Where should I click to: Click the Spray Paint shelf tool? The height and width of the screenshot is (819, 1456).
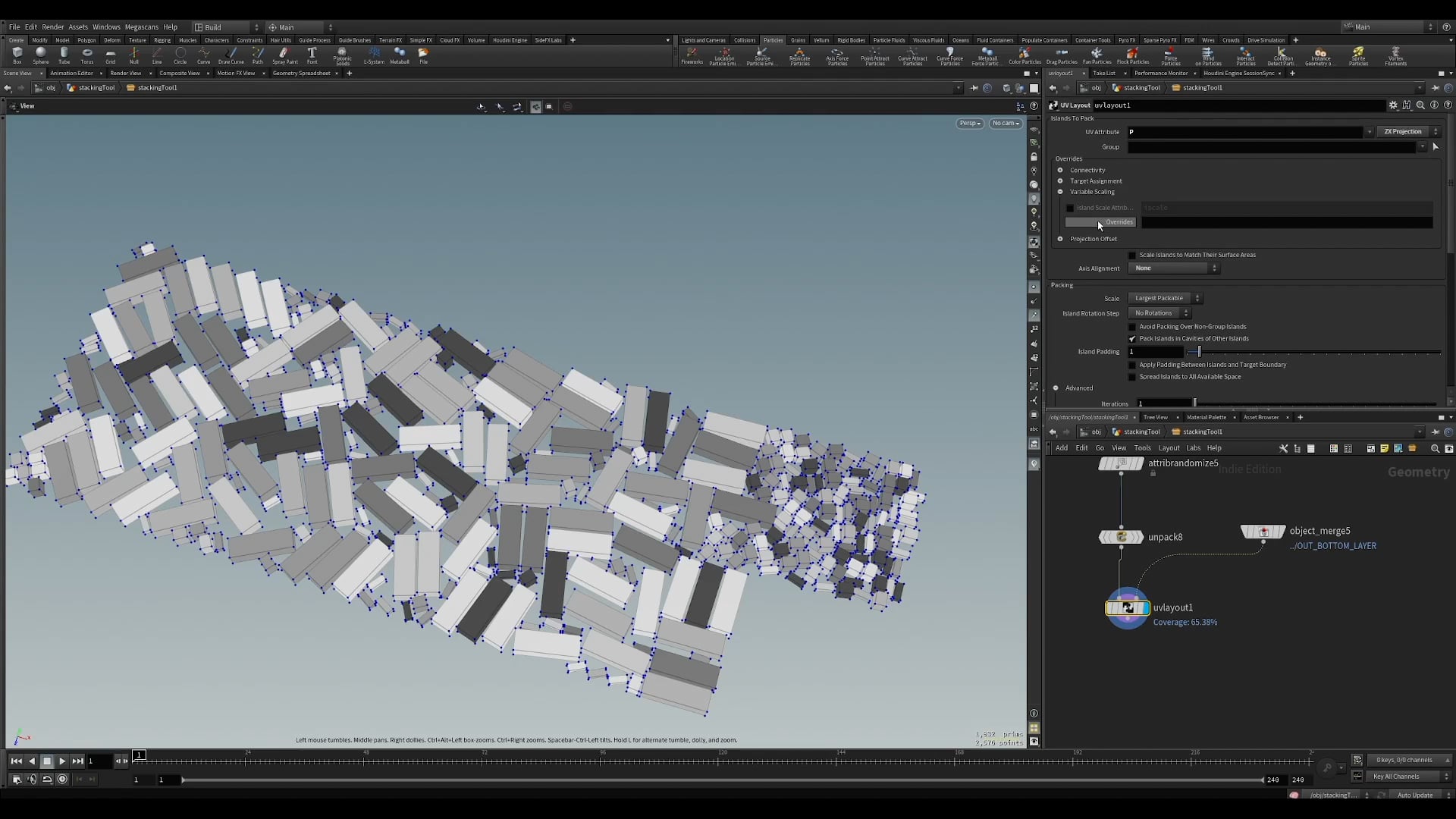pyautogui.click(x=284, y=54)
